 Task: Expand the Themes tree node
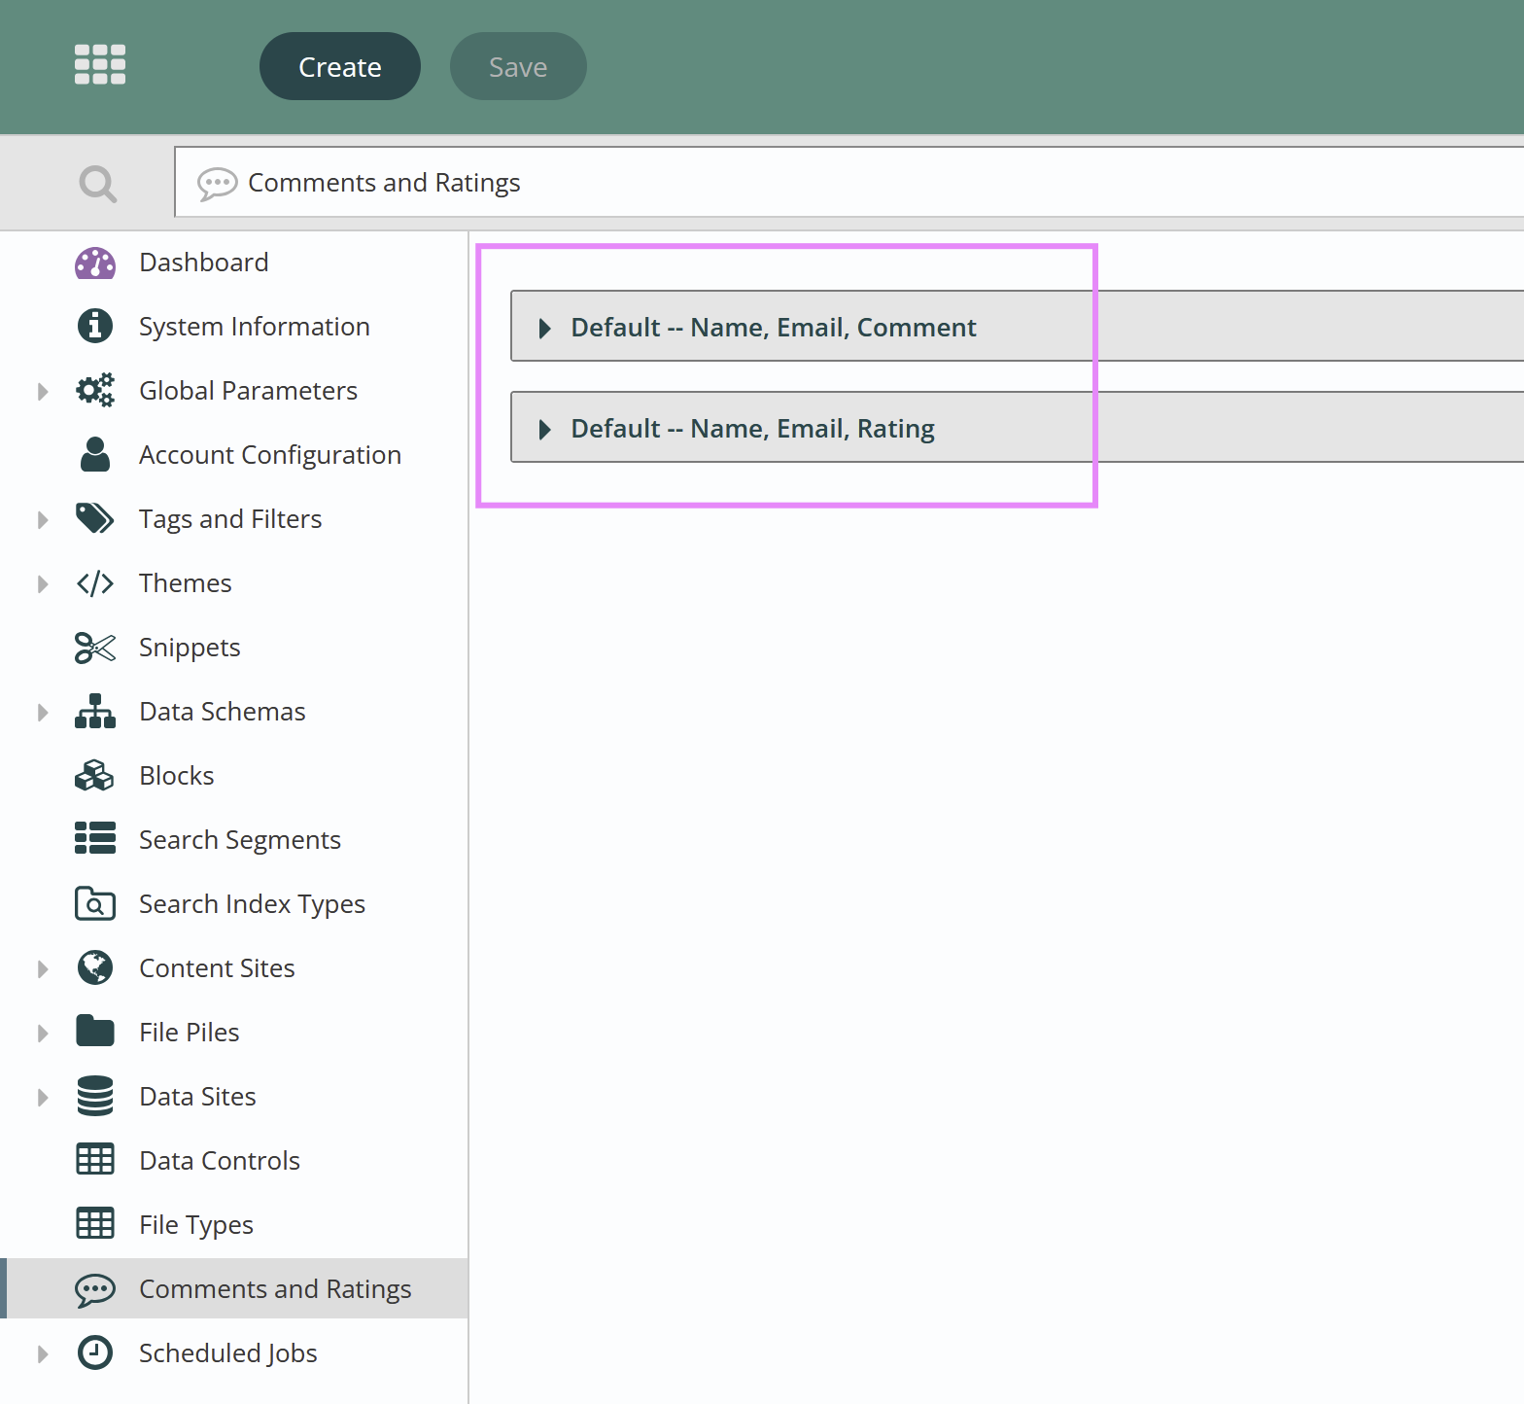coord(43,583)
